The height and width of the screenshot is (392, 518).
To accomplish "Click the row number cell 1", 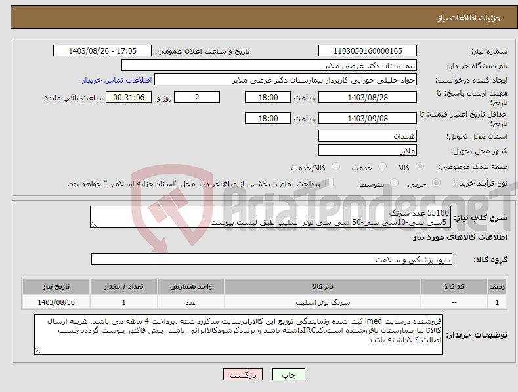I will click(x=497, y=302).
